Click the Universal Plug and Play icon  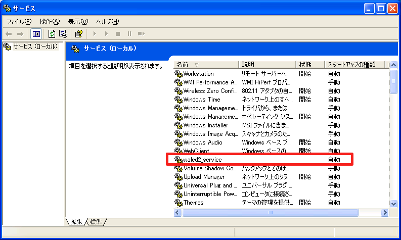pos(179,185)
